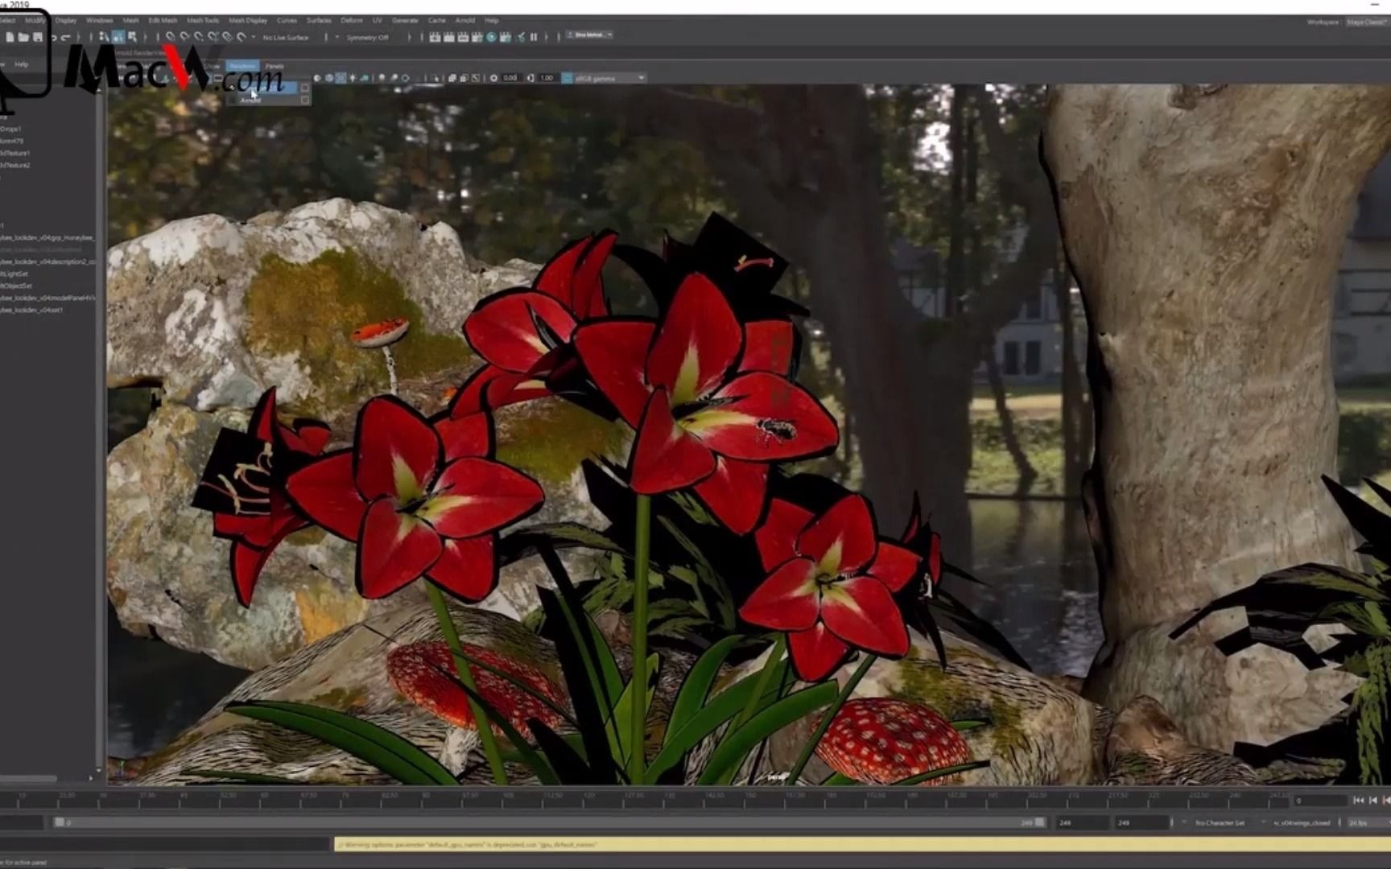Open the 24 fps playback speed dropdown
Image resolution: width=1391 pixels, height=869 pixels.
coord(1360,823)
